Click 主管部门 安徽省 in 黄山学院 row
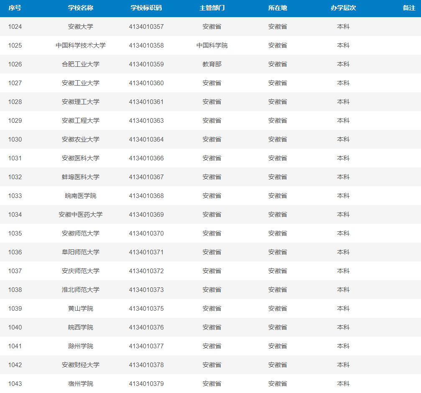Viewport: 421px width, 393px height. click(x=212, y=309)
